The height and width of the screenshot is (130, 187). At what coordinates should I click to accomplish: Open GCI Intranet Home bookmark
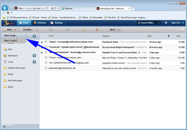click(17, 18)
